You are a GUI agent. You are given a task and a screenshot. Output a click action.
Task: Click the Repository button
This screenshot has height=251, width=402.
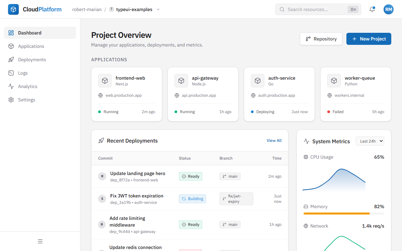coord(321,39)
